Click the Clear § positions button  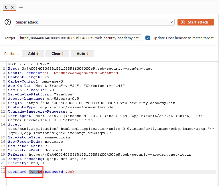tap(58, 54)
